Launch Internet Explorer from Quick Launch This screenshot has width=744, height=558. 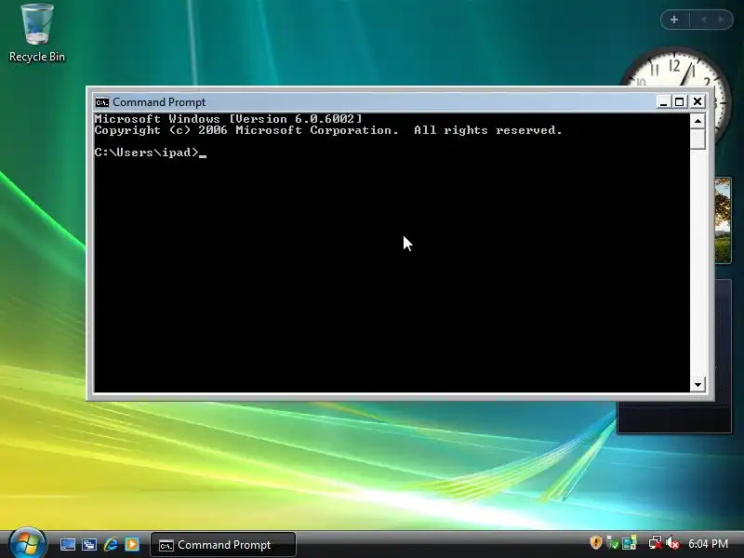(x=111, y=544)
